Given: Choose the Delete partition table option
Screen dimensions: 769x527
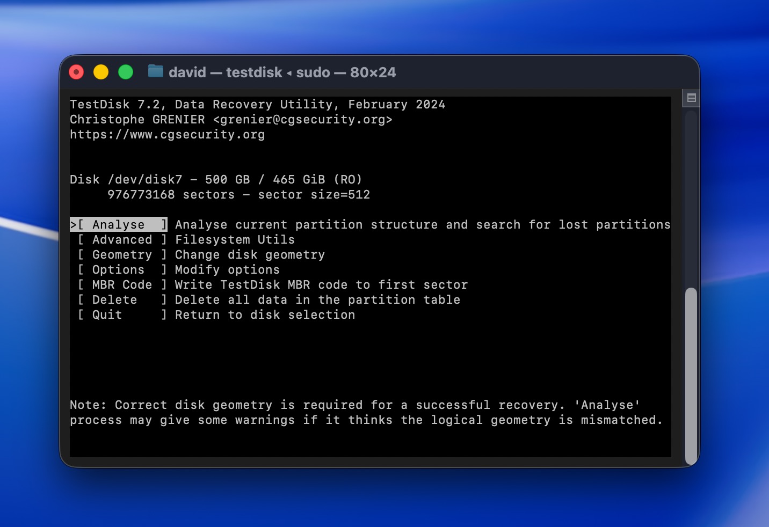Looking at the screenshot, I should point(114,299).
